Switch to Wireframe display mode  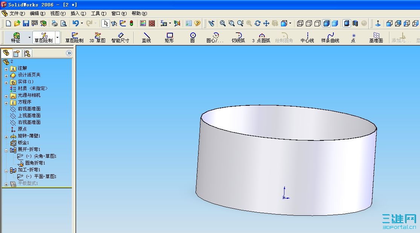(300, 24)
